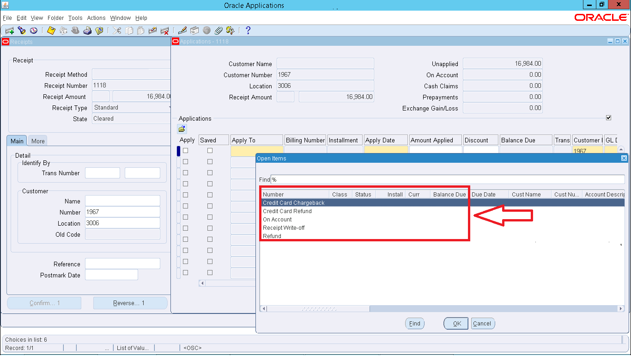Viewport: 631px width, 356px height.
Task: Switch to the More tab in Receipts
Action: [38, 141]
